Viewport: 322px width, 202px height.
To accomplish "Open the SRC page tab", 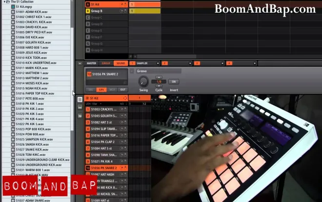I will click(x=91, y=90).
